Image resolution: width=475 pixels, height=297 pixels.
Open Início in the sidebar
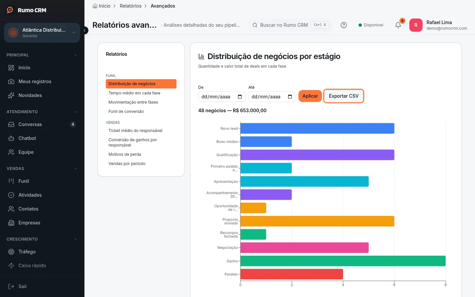pyautogui.click(x=42, y=68)
